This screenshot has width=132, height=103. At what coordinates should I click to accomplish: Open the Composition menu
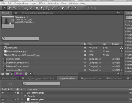(21, 4)
